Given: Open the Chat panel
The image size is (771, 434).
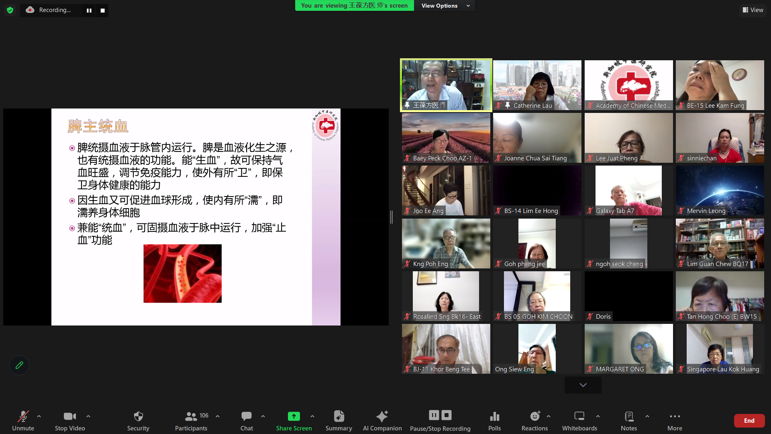Looking at the screenshot, I should (x=247, y=420).
